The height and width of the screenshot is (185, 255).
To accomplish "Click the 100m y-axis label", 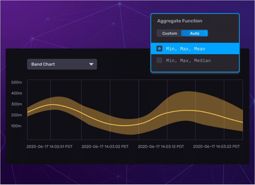I will tap(17, 126).
